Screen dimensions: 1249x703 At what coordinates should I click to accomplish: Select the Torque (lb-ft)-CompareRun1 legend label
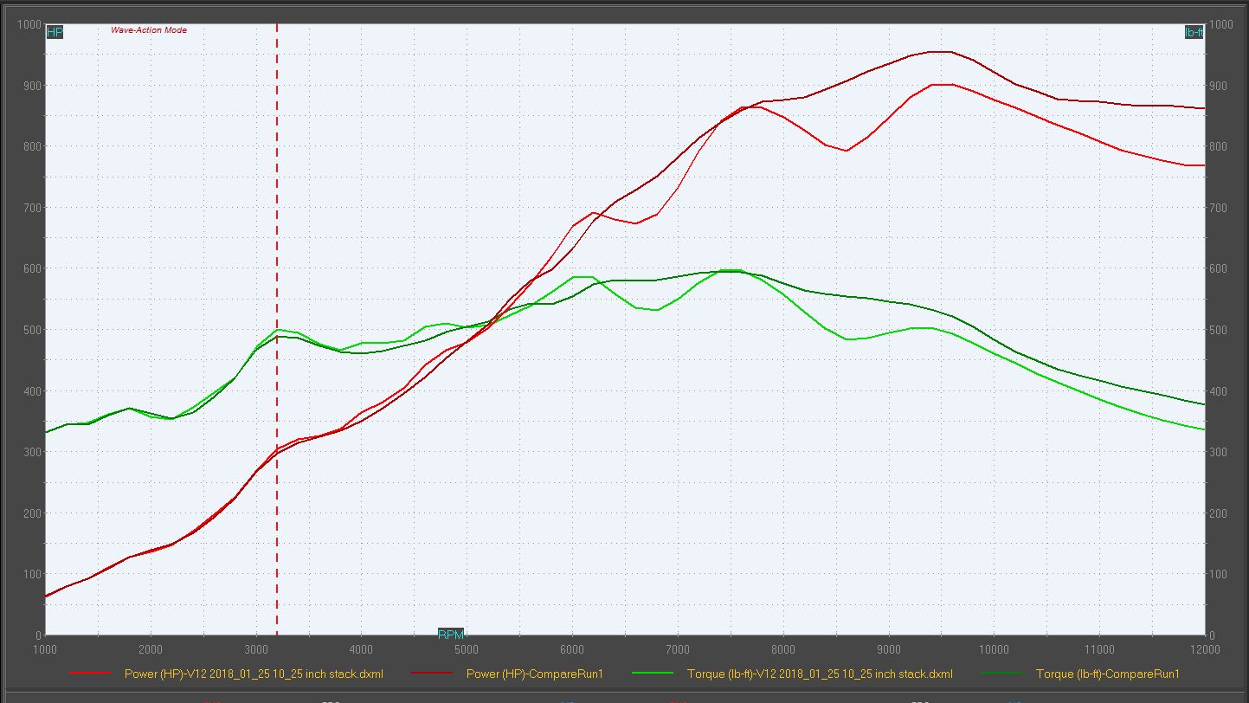coord(1107,674)
